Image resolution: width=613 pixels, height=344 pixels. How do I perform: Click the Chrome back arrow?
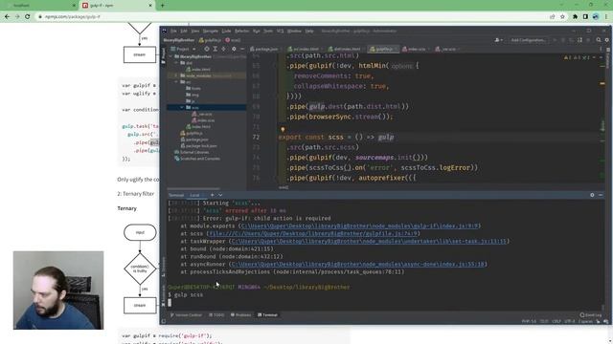(x=7, y=17)
